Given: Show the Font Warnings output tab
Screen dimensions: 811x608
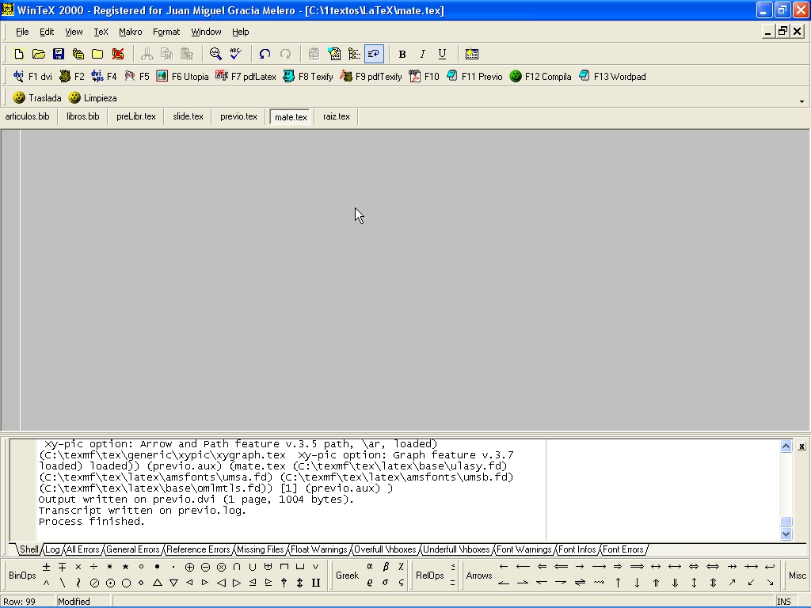Looking at the screenshot, I should click(524, 549).
